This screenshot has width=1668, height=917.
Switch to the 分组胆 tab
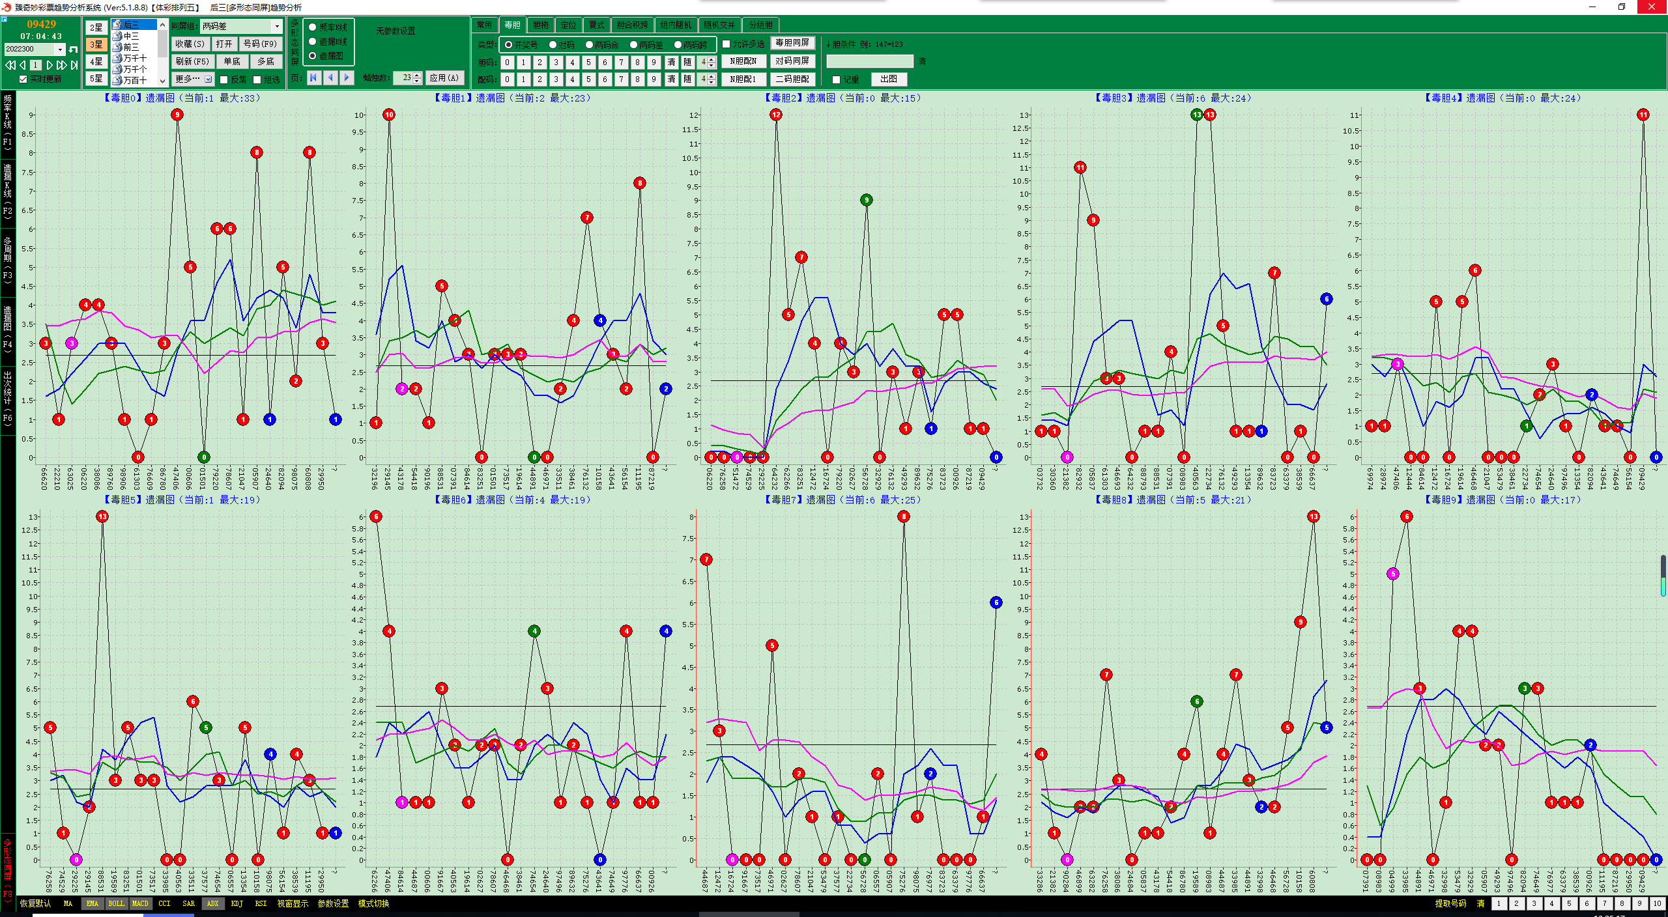760,25
